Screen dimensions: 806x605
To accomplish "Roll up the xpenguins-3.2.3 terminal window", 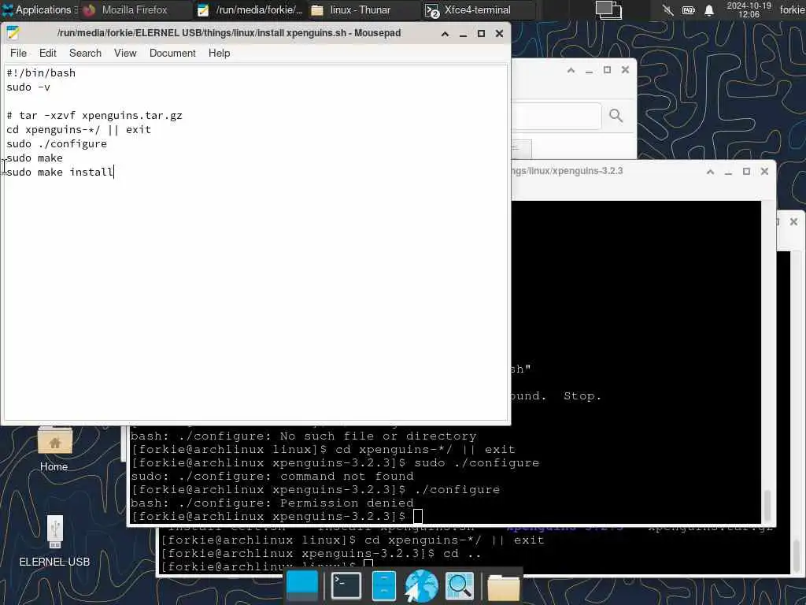I will [x=711, y=171].
